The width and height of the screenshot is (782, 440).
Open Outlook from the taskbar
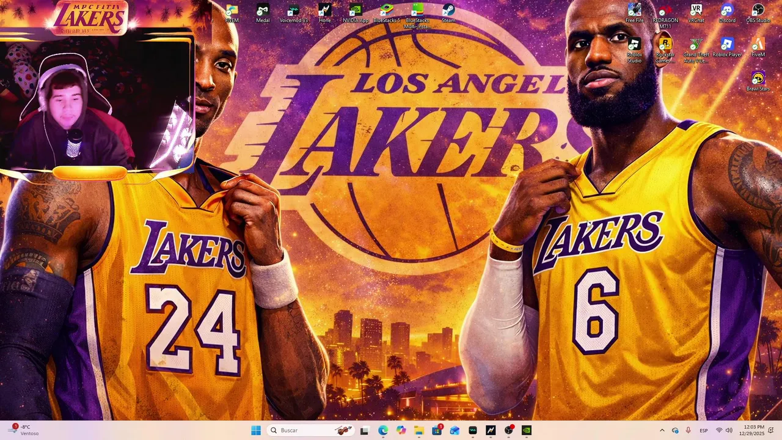pyautogui.click(x=455, y=430)
